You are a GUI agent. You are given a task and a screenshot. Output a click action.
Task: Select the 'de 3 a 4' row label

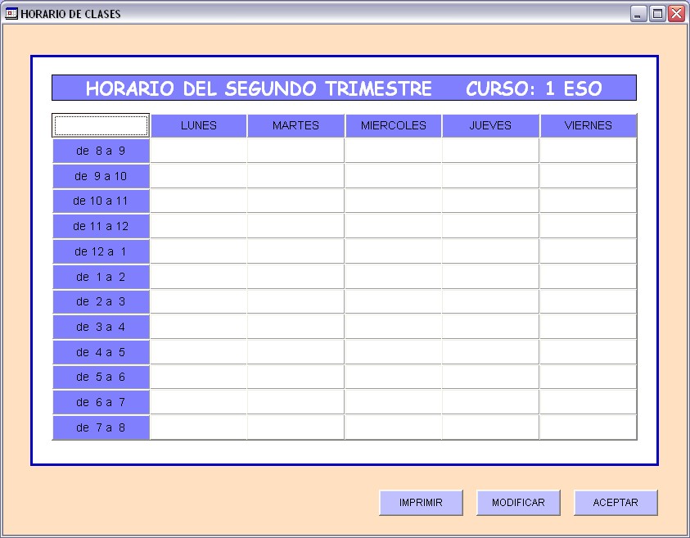point(101,327)
